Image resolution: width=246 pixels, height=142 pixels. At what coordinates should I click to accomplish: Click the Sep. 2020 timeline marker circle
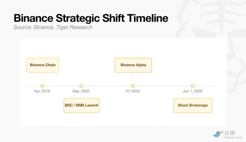coord(81,86)
